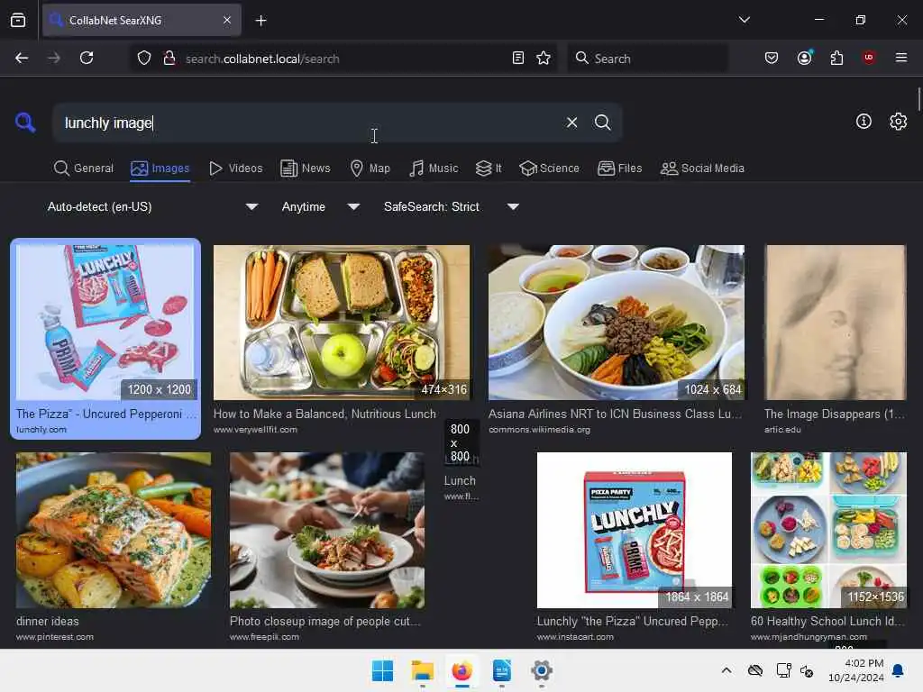Open the extensions puzzle icon
Viewport: 923px width, 692px height.
836,58
